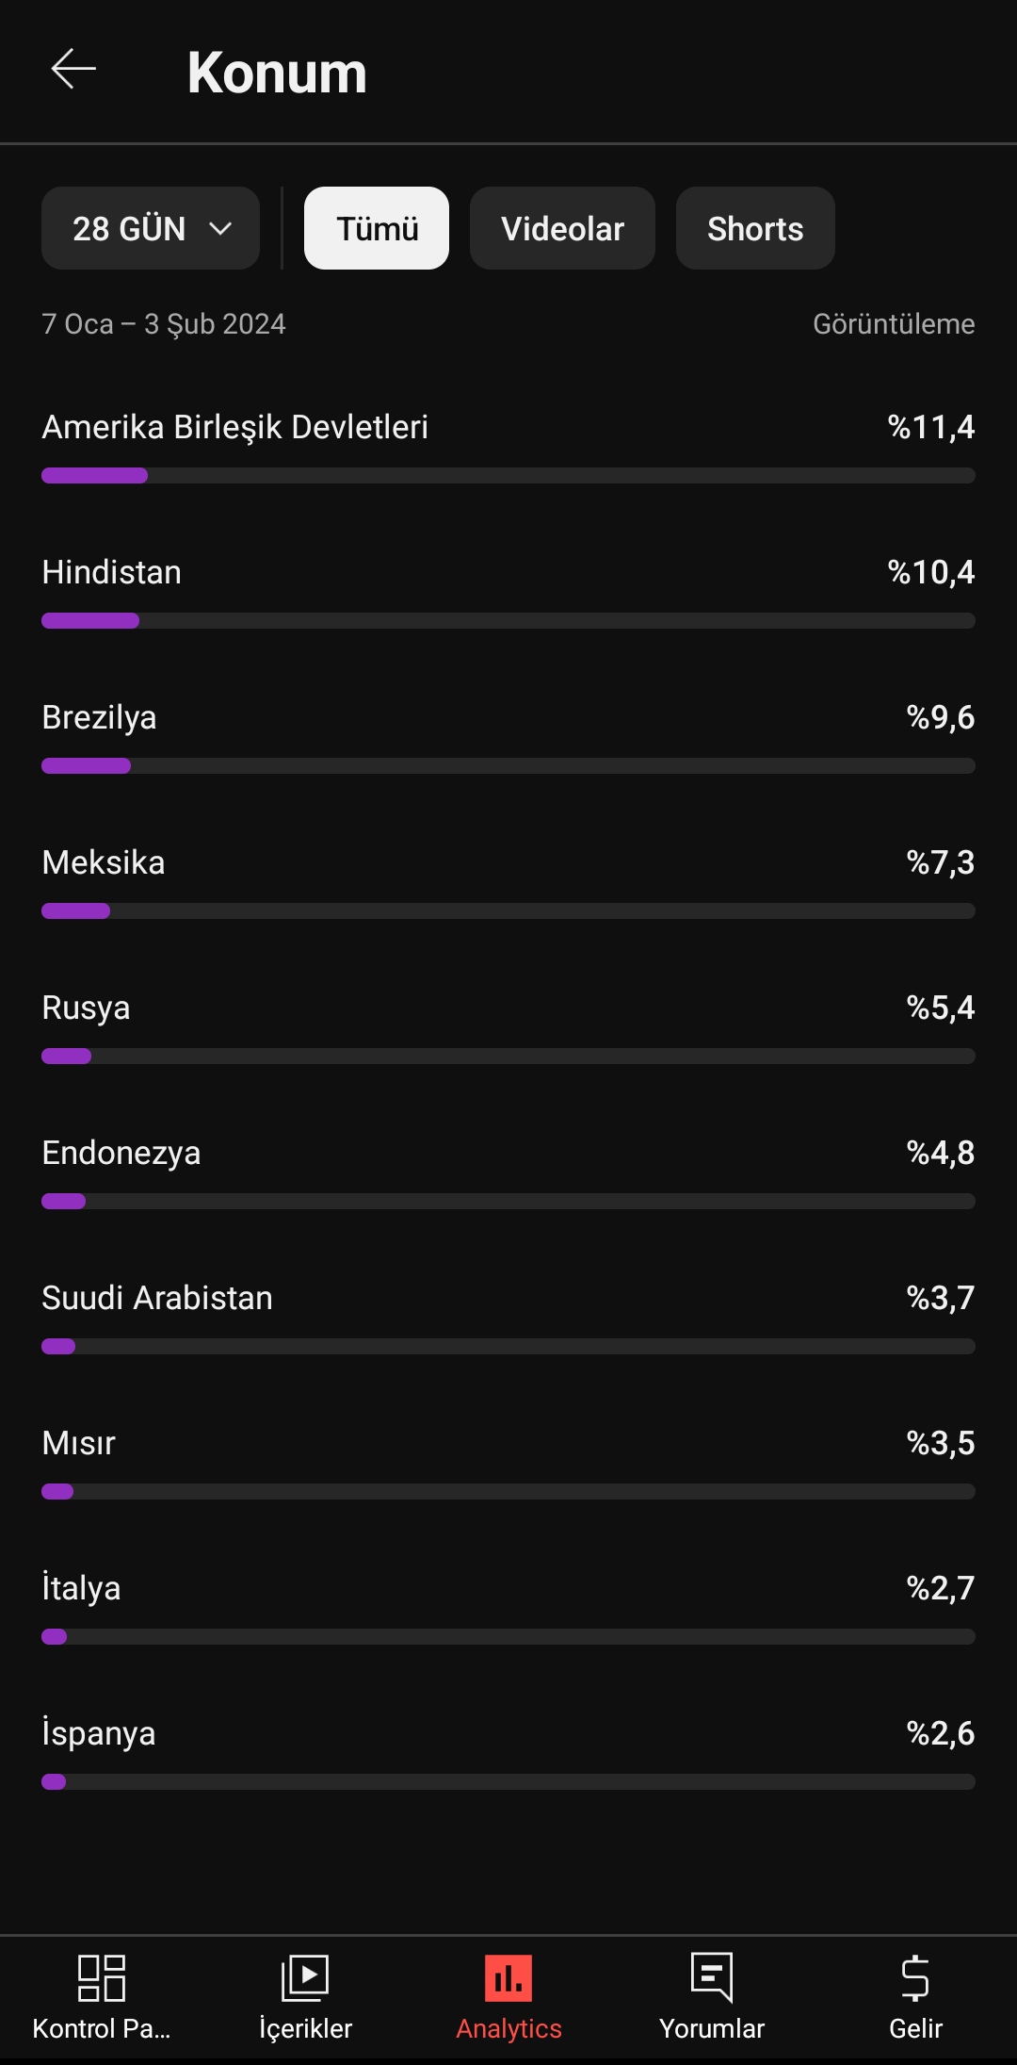Open the Yorumlar comments icon
Screen dimensions: 1017x2065
pos(712,1977)
